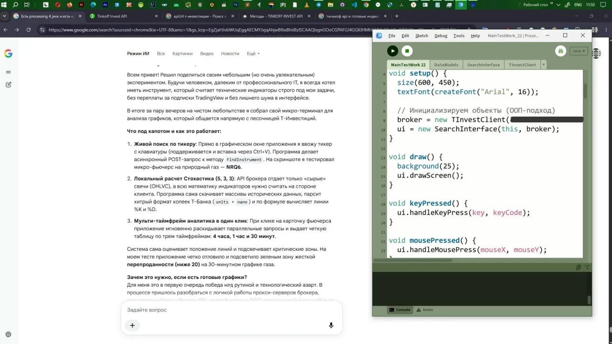Switch to the TInvestClient tab

(x=522, y=64)
